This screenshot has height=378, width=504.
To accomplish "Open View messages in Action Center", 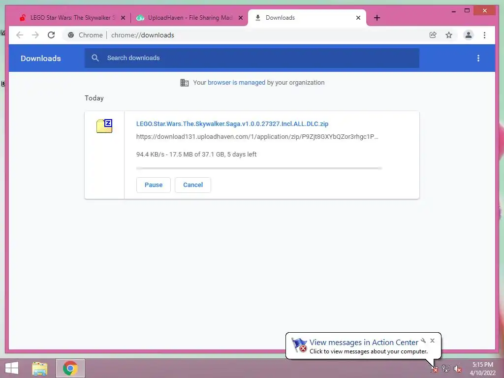I will point(364,343).
